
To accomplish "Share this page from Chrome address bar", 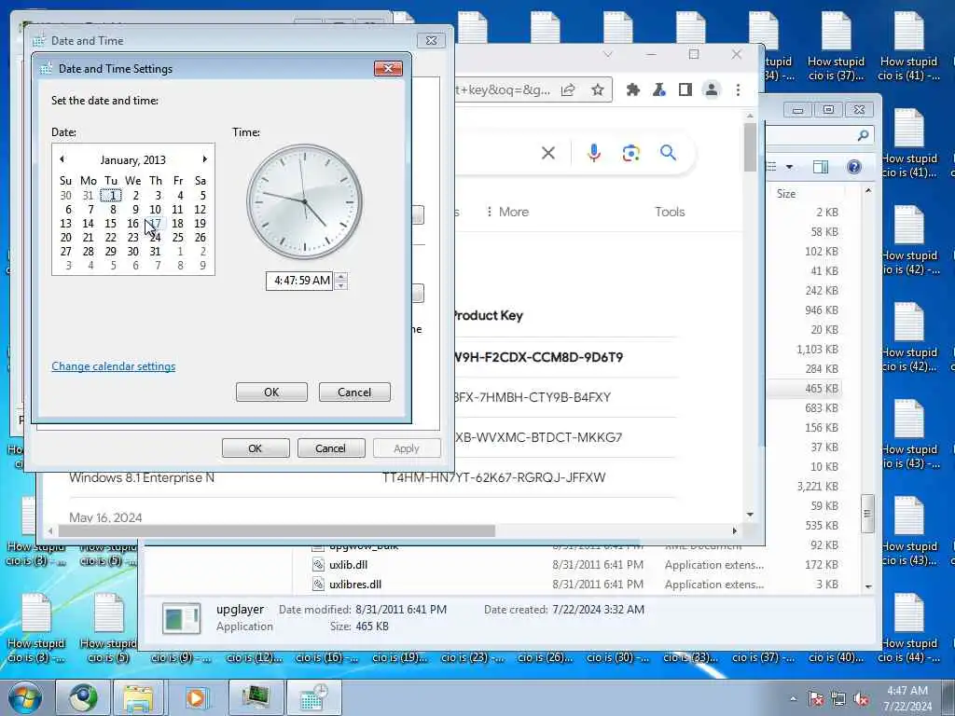I will pyautogui.click(x=568, y=90).
